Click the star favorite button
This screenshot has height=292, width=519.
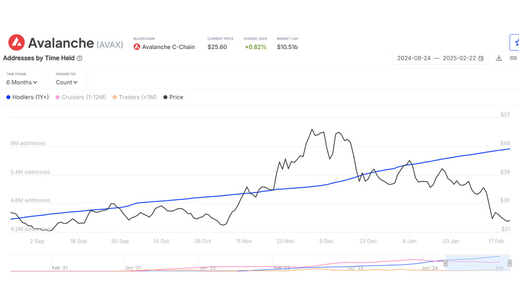point(515,42)
